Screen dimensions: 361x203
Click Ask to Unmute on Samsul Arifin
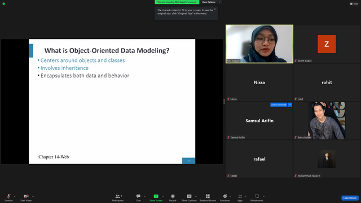tap(279, 105)
